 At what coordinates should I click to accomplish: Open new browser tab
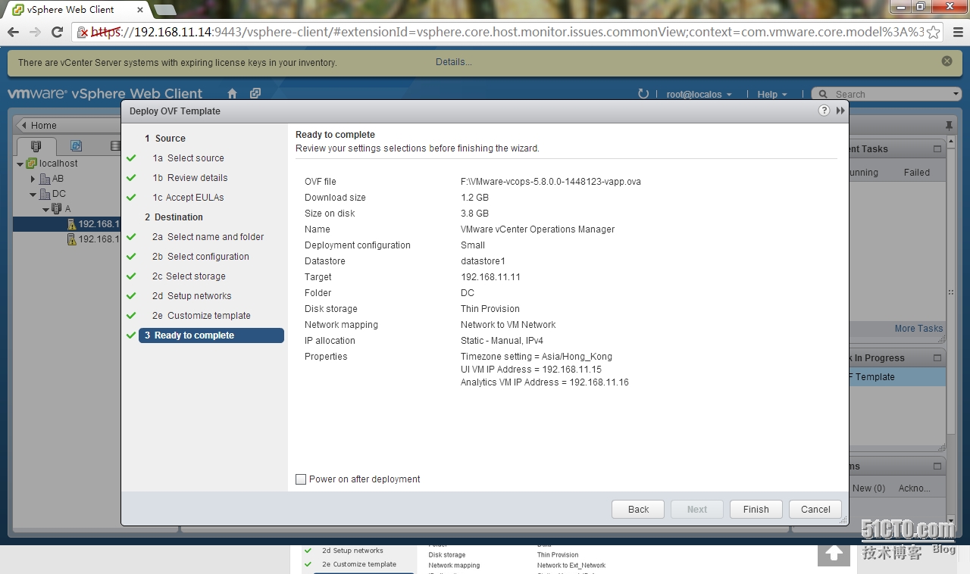coord(164,10)
